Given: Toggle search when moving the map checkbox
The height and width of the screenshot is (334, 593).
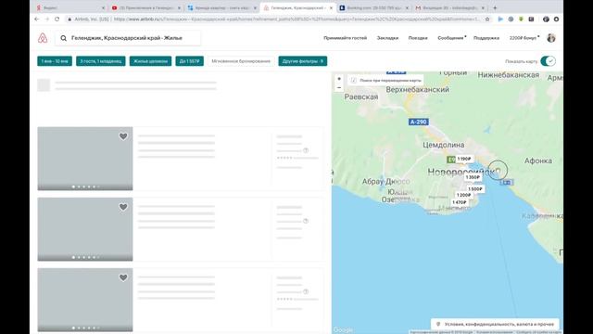Looking at the screenshot, I should [353, 81].
